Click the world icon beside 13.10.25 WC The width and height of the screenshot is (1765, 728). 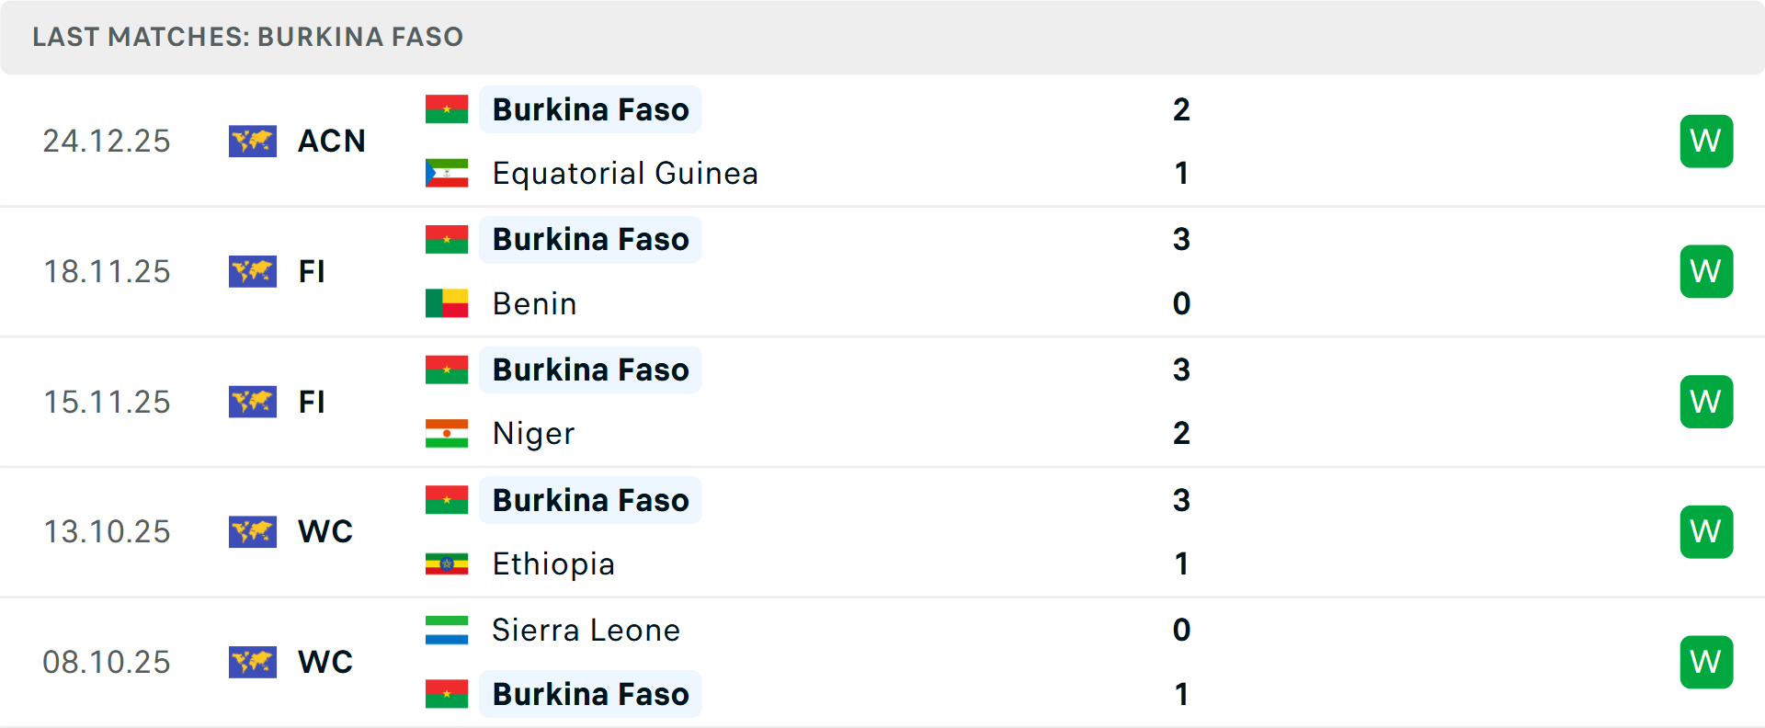252,531
